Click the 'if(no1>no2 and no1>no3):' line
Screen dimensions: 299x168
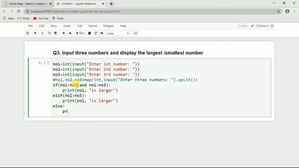(82, 85)
